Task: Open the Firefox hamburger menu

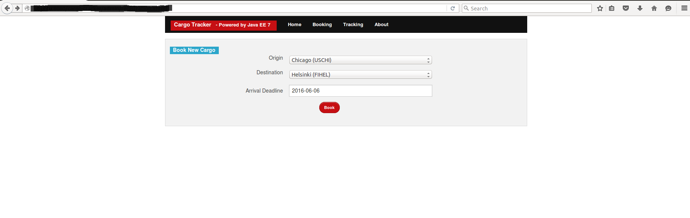Action: [684, 8]
